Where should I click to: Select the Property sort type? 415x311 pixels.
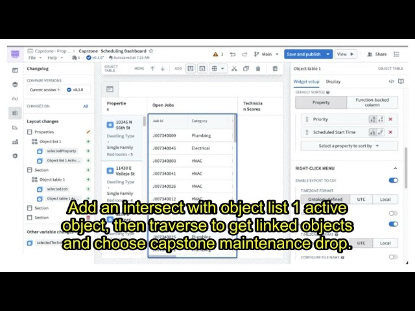click(x=321, y=102)
